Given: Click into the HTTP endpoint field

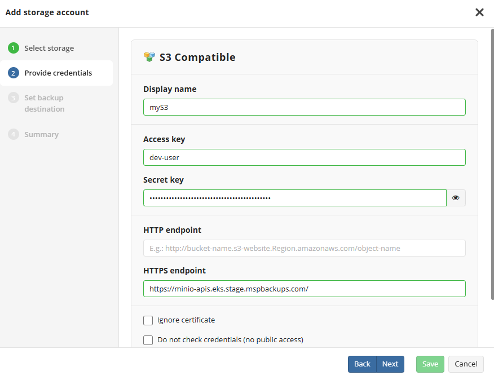Looking at the screenshot, I should tap(304, 248).
